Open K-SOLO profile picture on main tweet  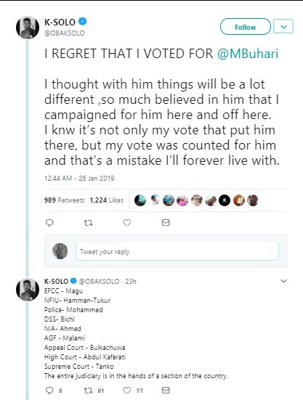[28, 28]
